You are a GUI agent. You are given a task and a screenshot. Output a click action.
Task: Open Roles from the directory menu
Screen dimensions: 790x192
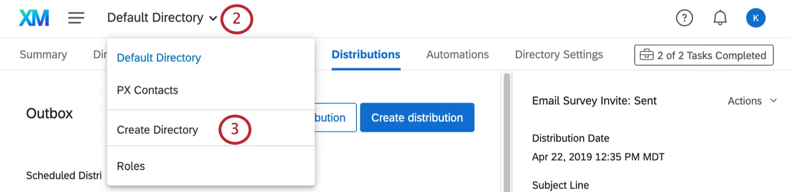point(131,166)
